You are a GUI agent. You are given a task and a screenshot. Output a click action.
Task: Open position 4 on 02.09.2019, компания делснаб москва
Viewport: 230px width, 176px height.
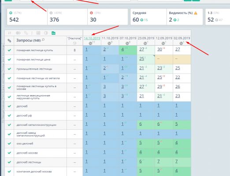[x=177, y=171]
